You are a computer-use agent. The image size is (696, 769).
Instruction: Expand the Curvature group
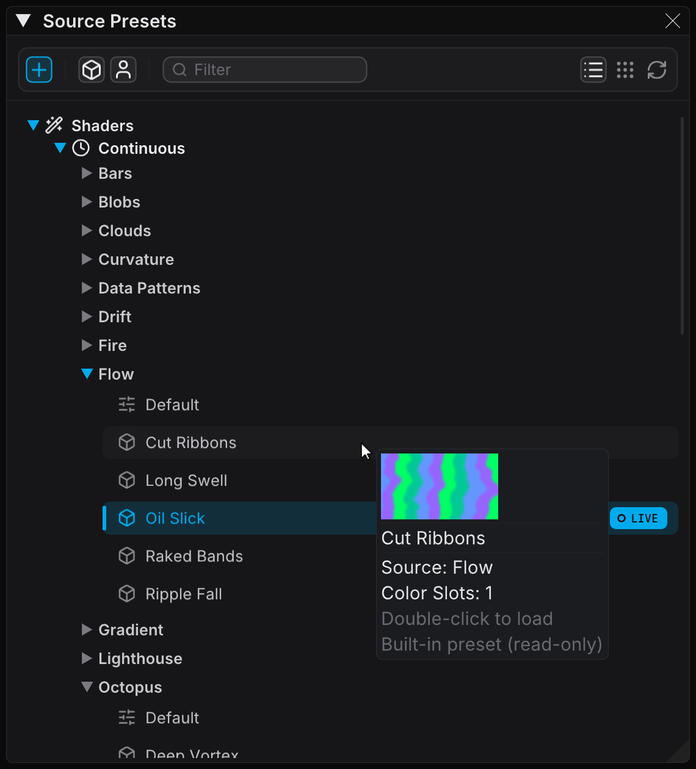coord(87,259)
